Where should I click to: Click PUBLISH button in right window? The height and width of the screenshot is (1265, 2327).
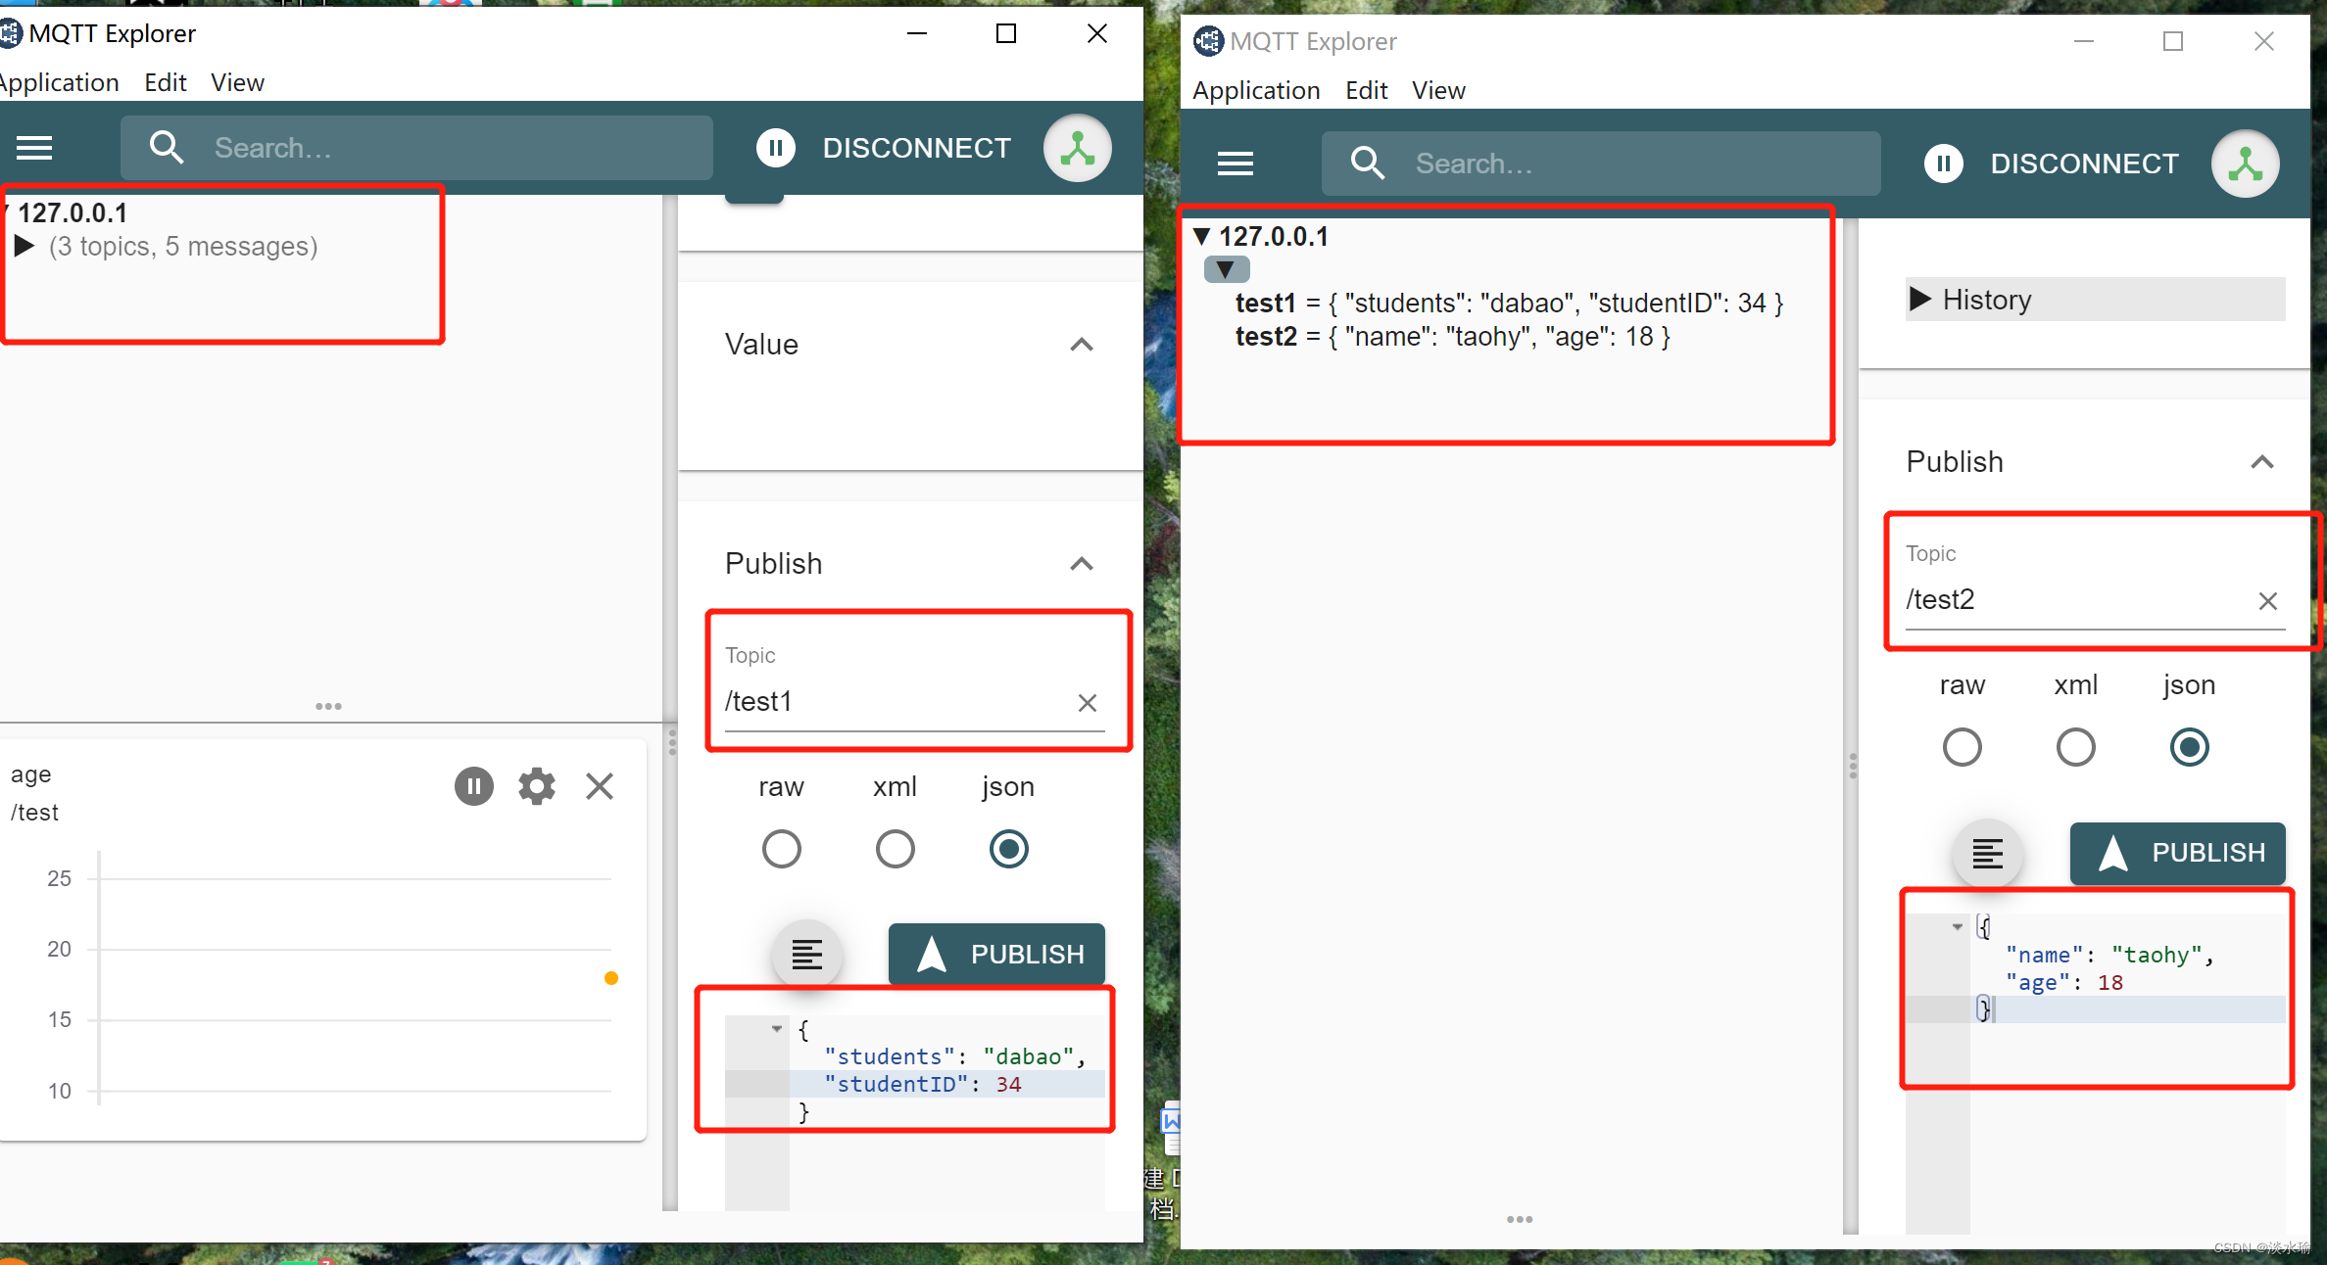(2177, 853)
